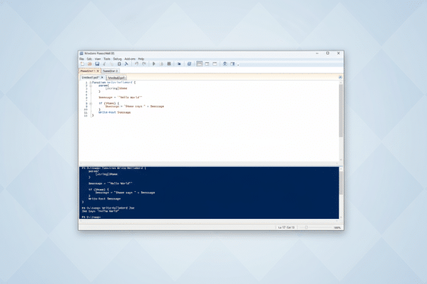Click the [string]$Name line in the editor
427x284 pixels.
coord(116,89)
